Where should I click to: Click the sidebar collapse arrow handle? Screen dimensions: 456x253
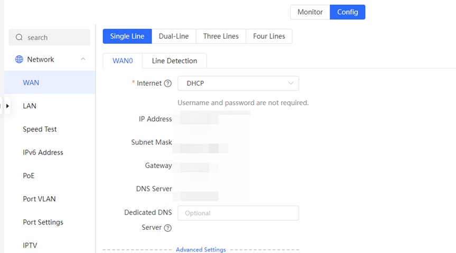(7, 106)
